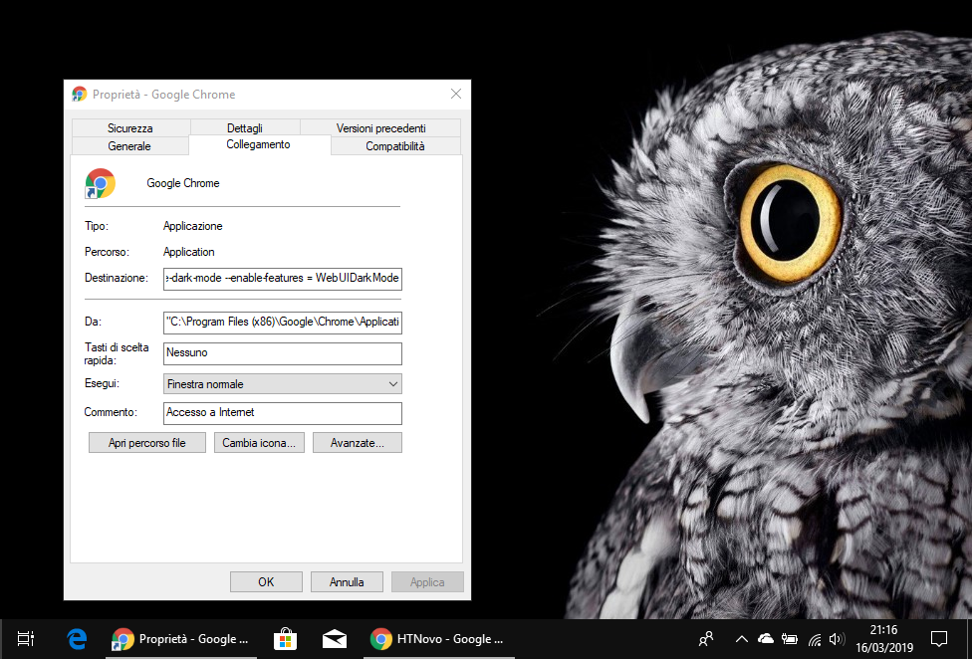Switch to HTNovo - Google Chrome taskbar window

[x=437, y=638]
